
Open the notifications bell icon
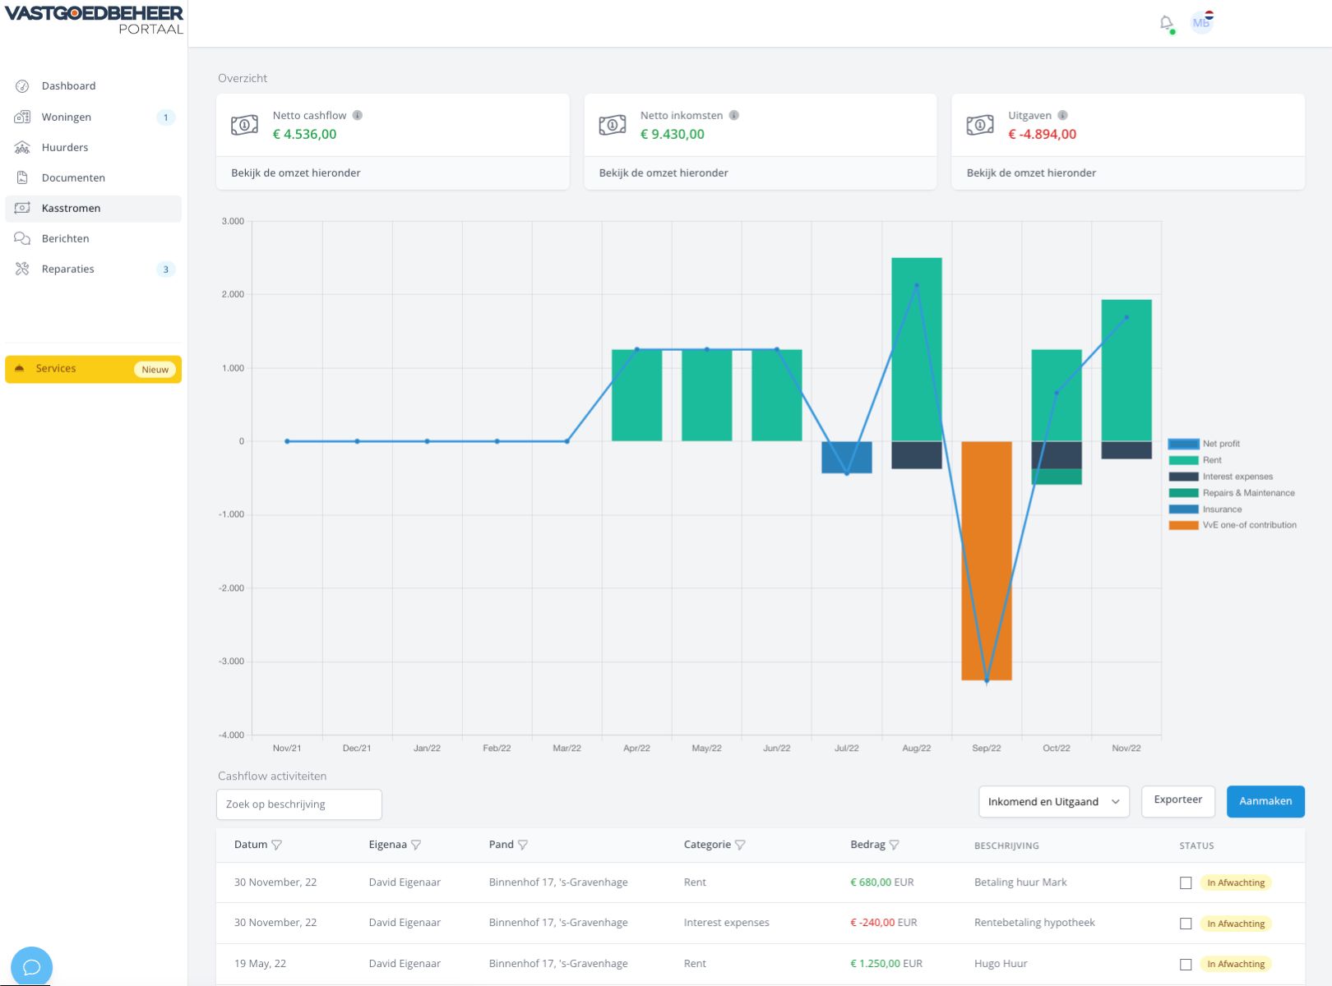click(1166, 23)
